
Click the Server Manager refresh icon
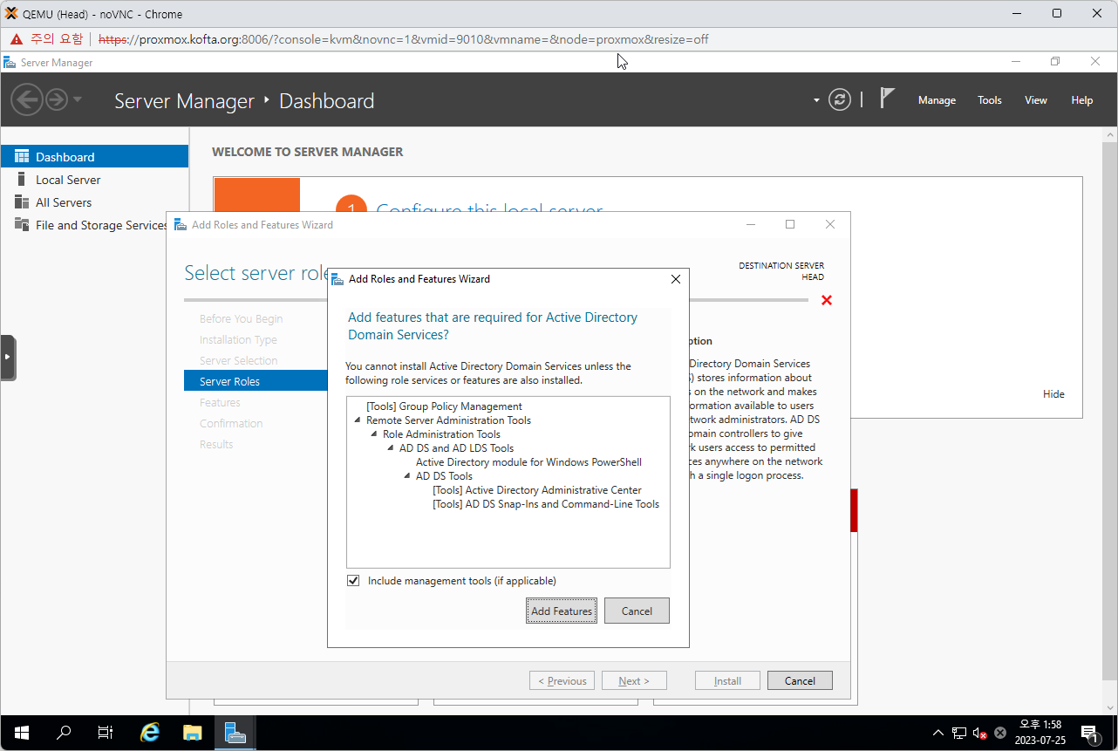840,99
